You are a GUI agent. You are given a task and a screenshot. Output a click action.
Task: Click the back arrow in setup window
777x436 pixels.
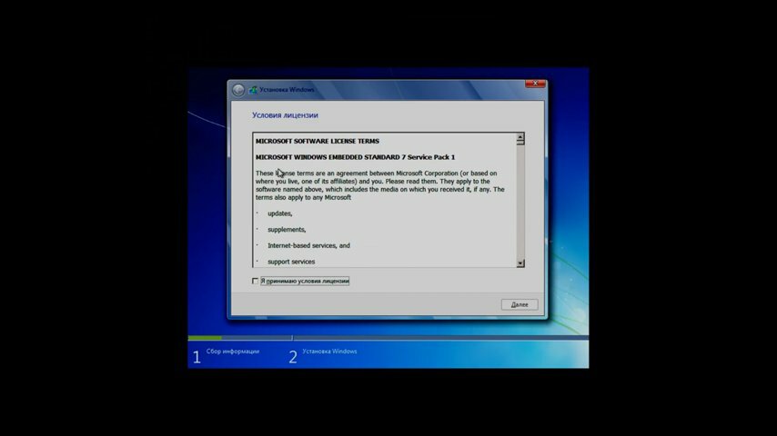pos(238,90)
